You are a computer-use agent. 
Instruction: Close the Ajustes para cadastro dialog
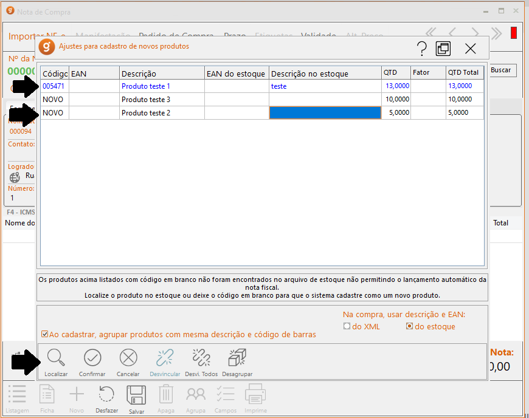pos(470,49)
